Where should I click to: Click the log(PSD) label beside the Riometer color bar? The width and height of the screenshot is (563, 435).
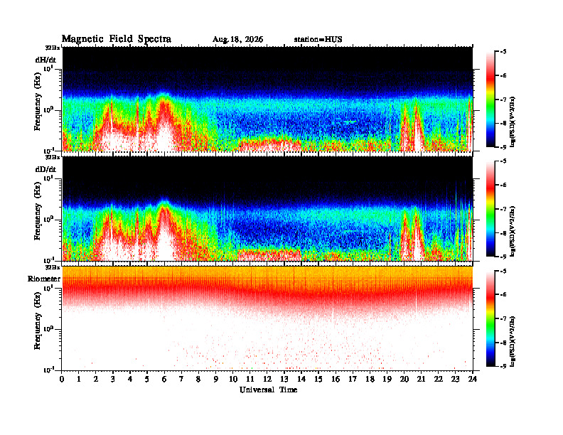pyautogui.click(x=513, y=340)
